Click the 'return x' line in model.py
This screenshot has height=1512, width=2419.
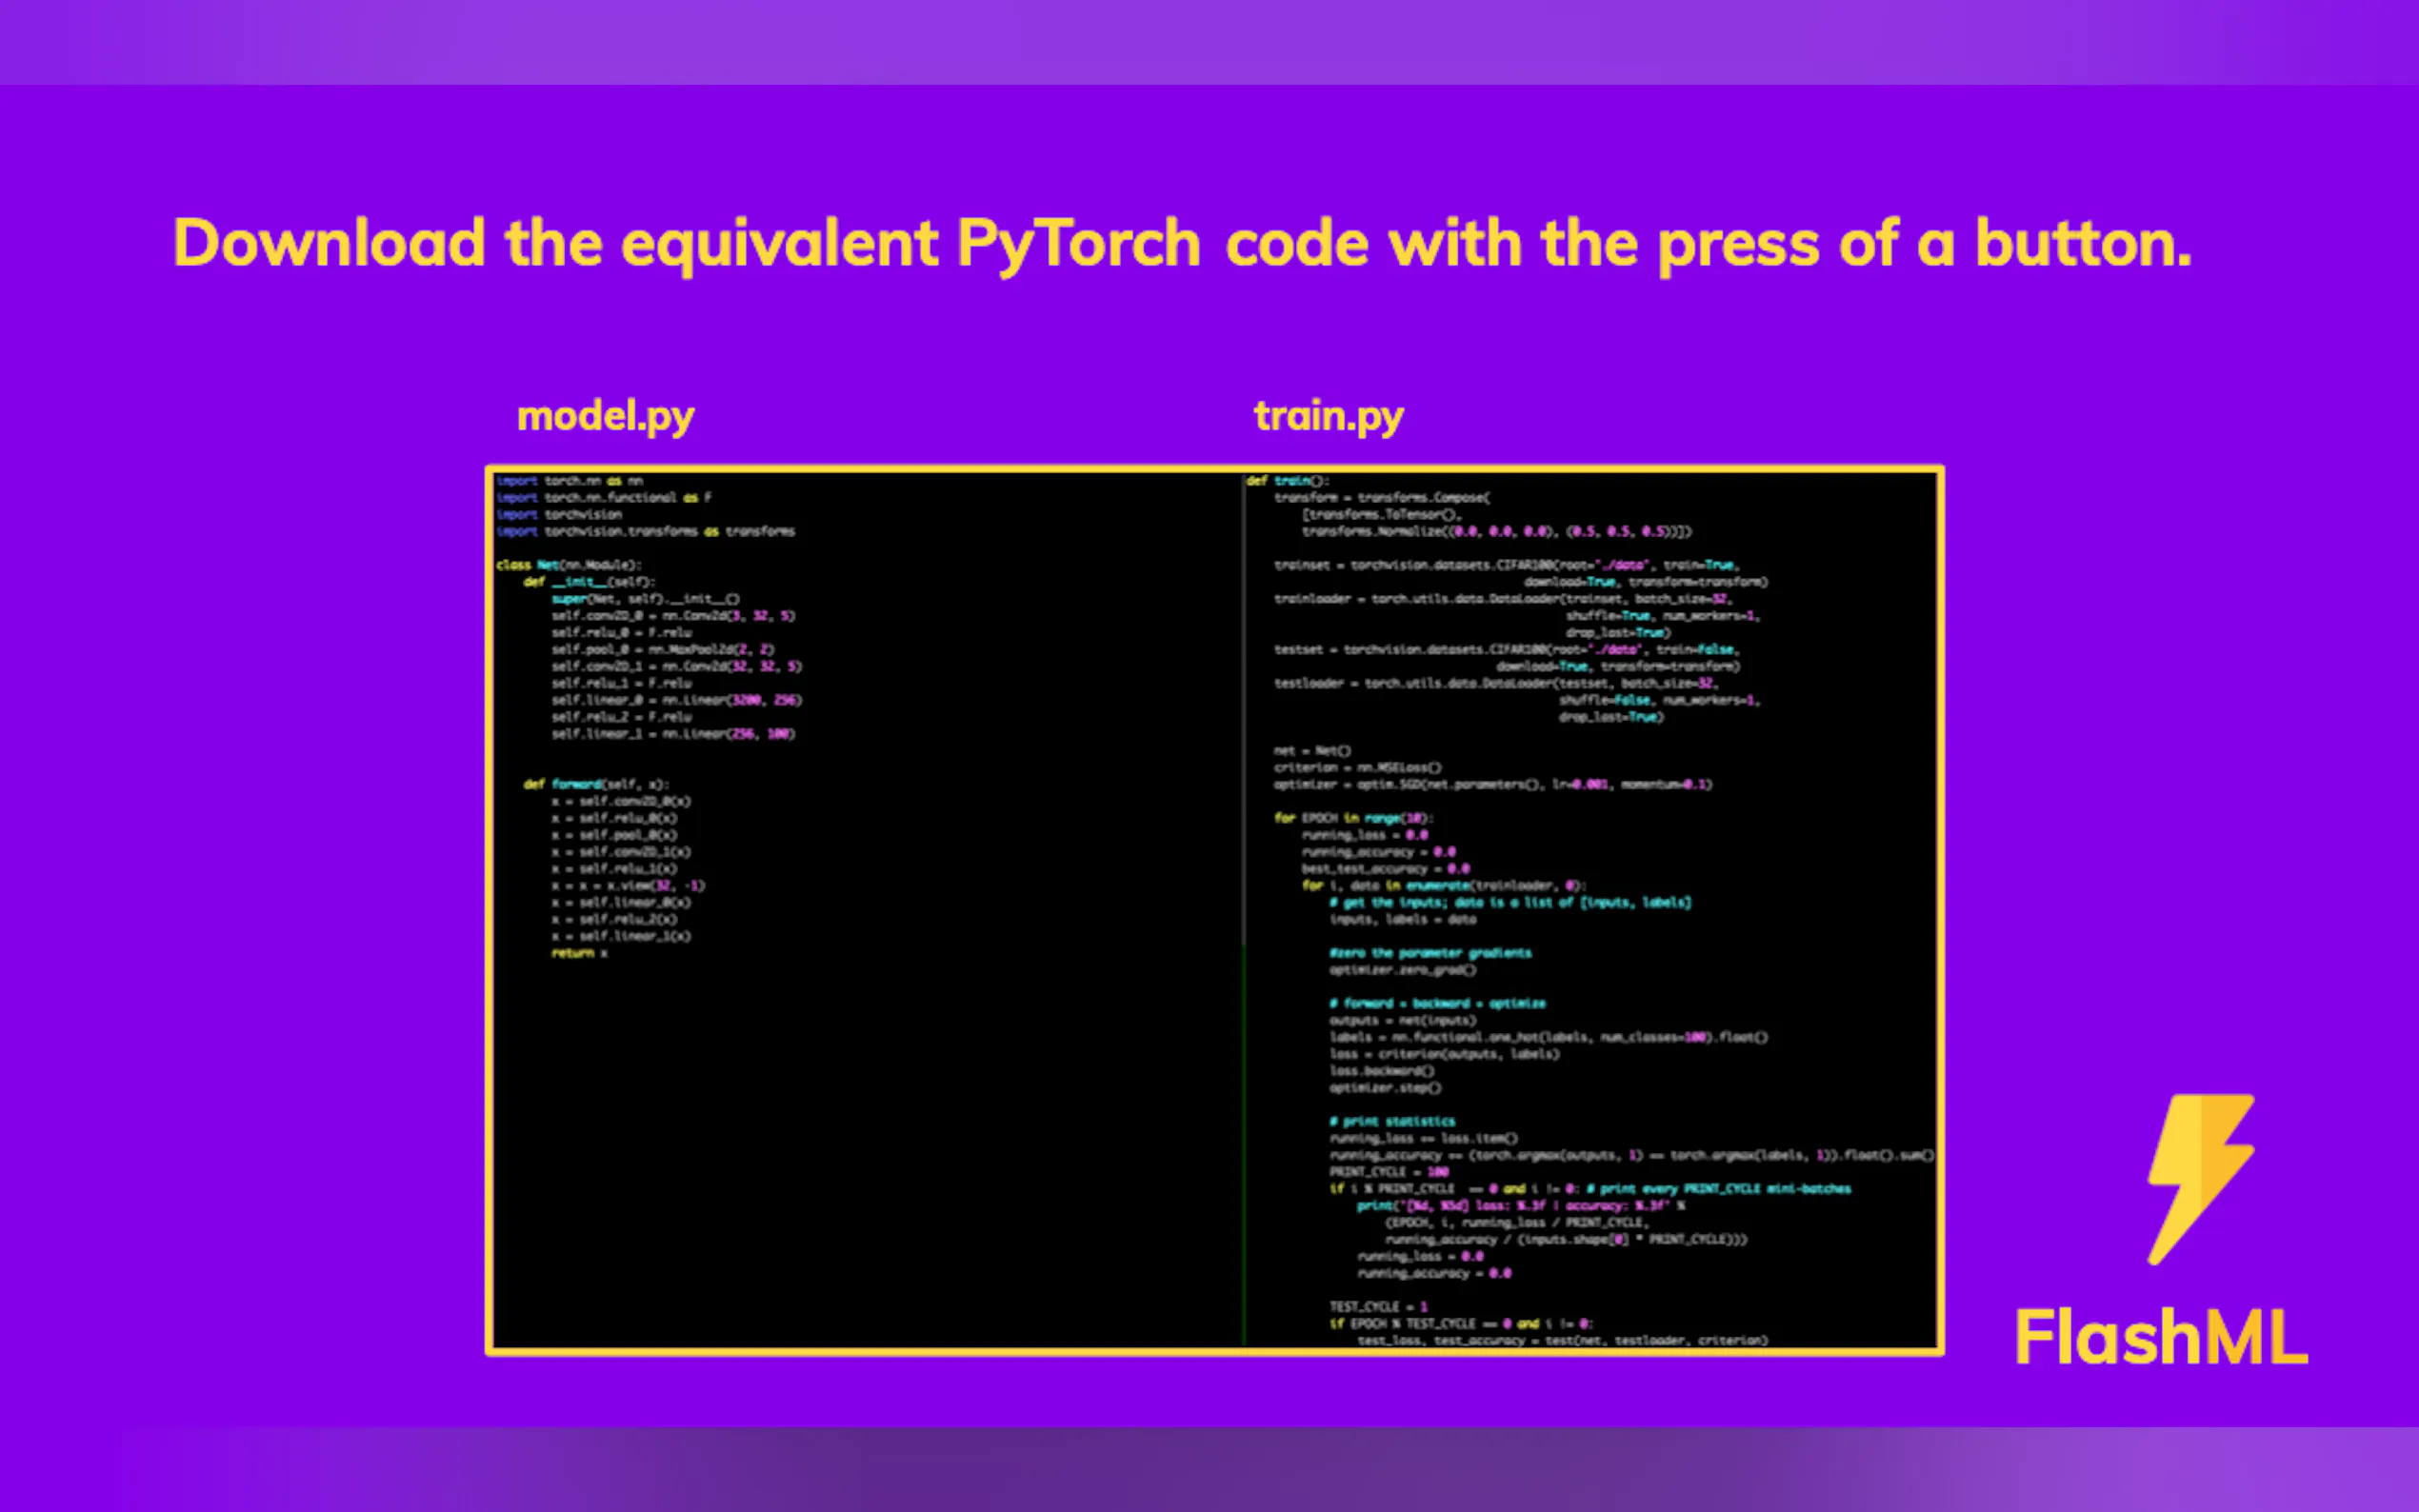tap(579, 953)
